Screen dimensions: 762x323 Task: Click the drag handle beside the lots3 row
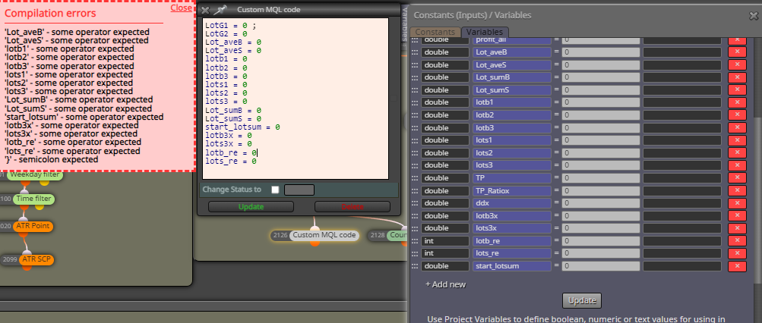(x=415, y=165)
